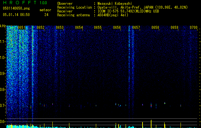Click the date stamp 05.01.14 06:50
The width and height of the screenshot is (201, 128).
16,15
